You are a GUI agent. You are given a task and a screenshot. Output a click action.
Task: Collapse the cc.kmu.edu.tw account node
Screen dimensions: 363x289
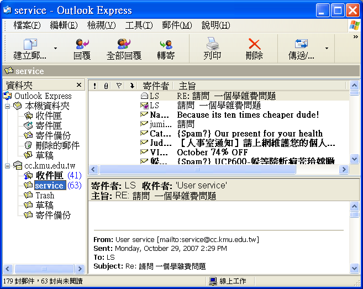[7, 166]
